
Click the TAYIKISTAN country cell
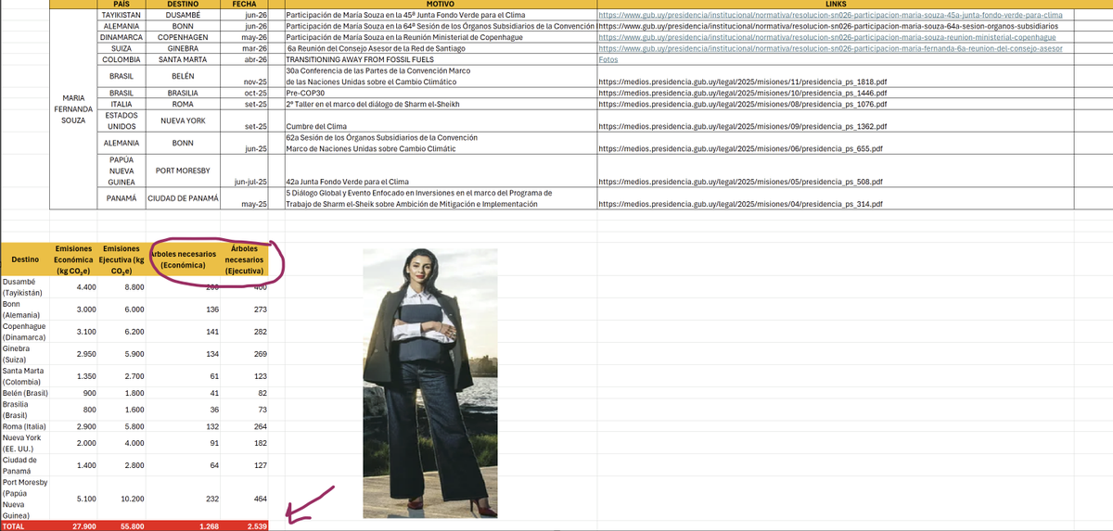(x=120, y=16)
